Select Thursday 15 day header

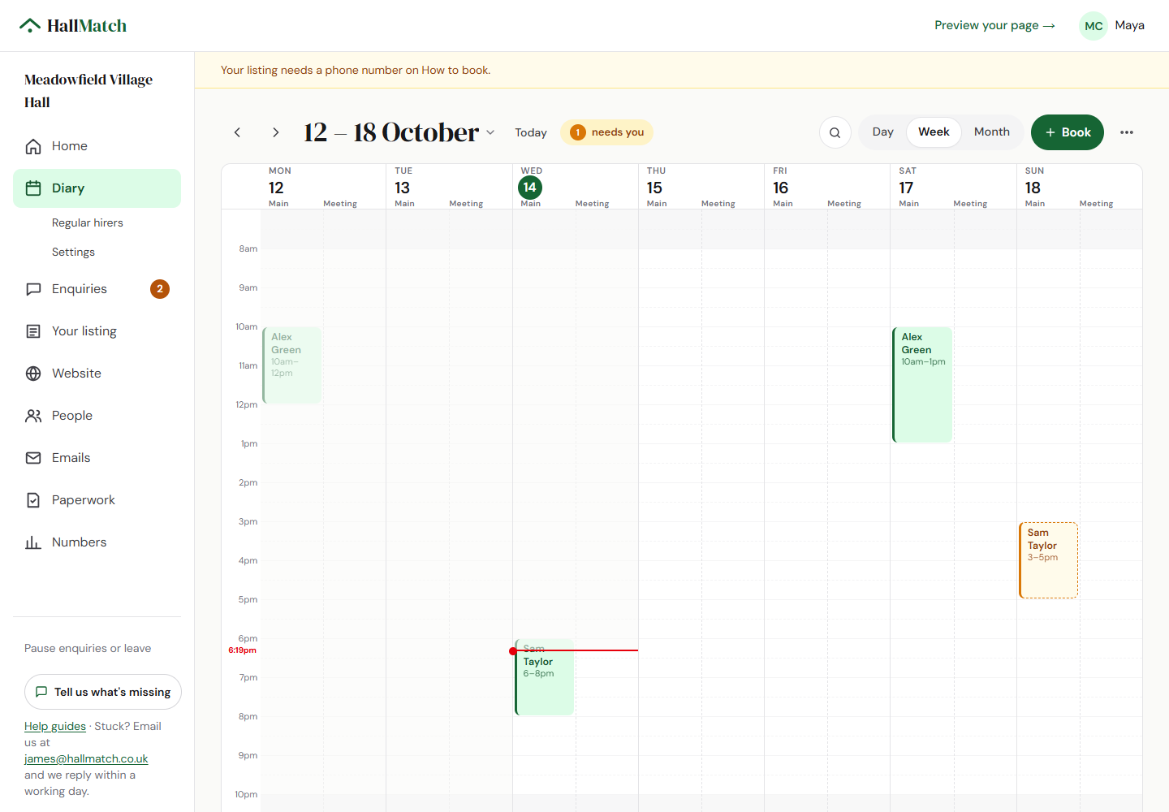click(654, 188)
